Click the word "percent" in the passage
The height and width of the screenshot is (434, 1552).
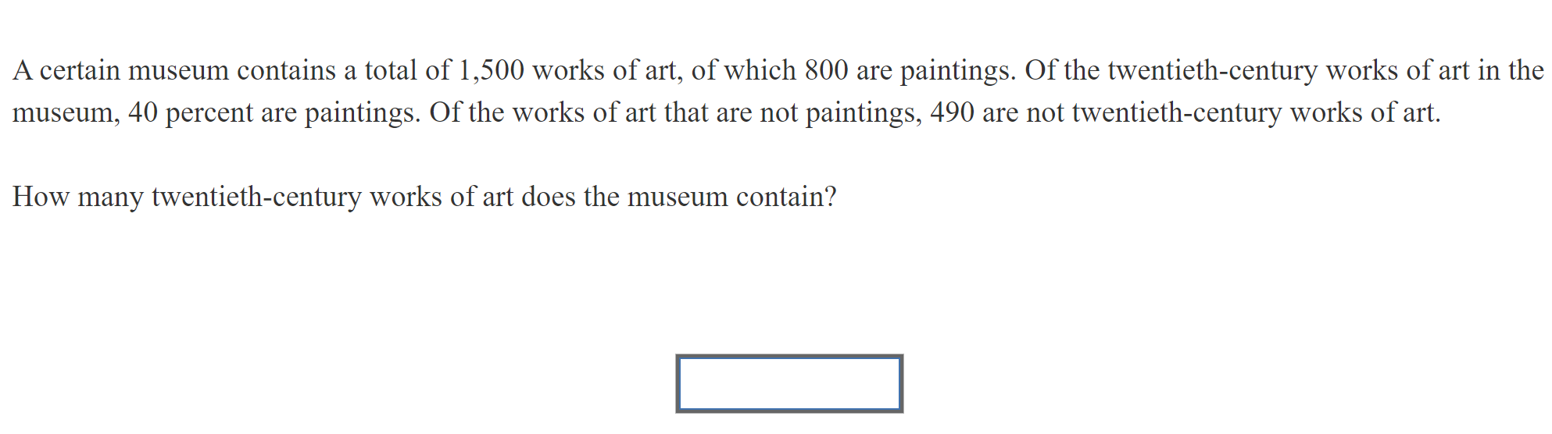(x=209, y=112)
